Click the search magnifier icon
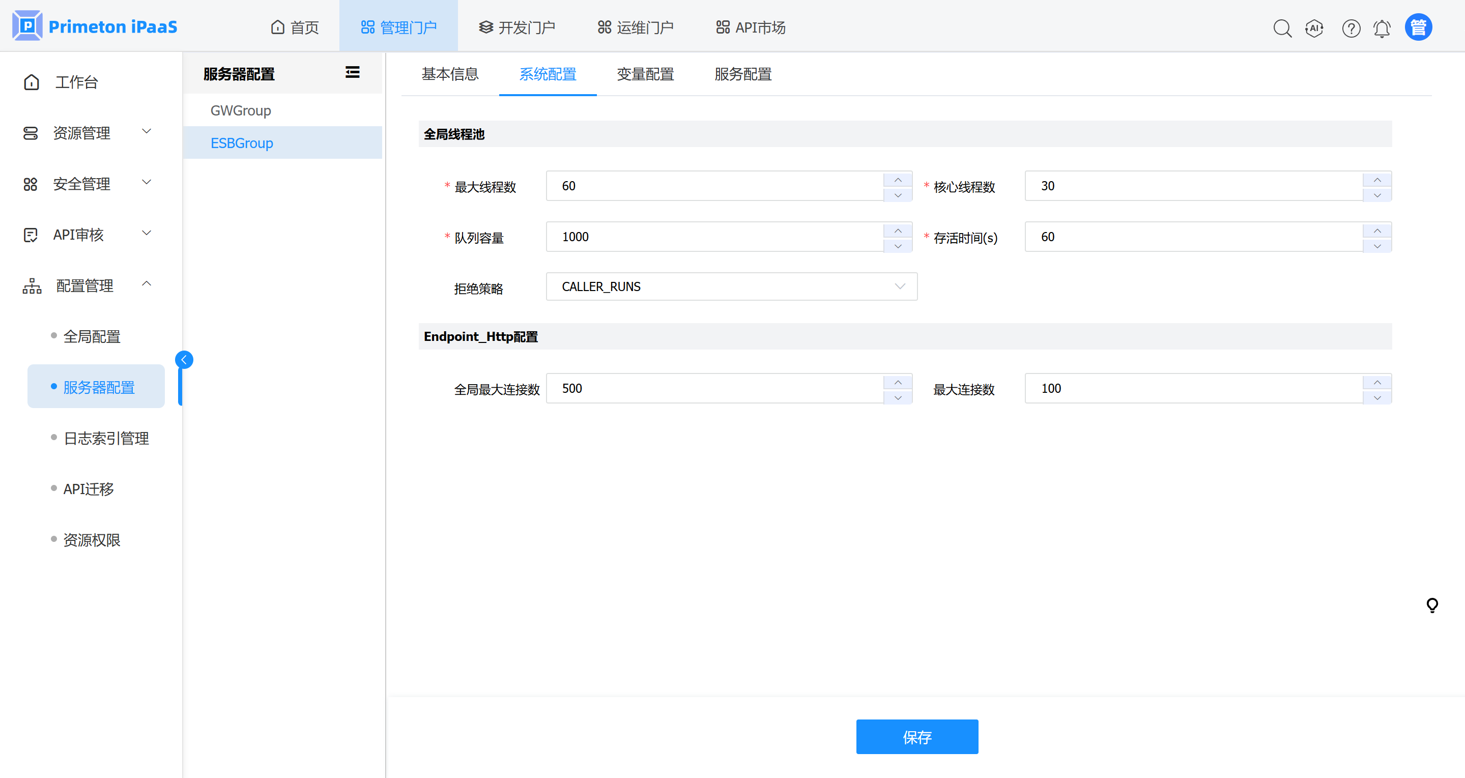 pos(1282,28)
